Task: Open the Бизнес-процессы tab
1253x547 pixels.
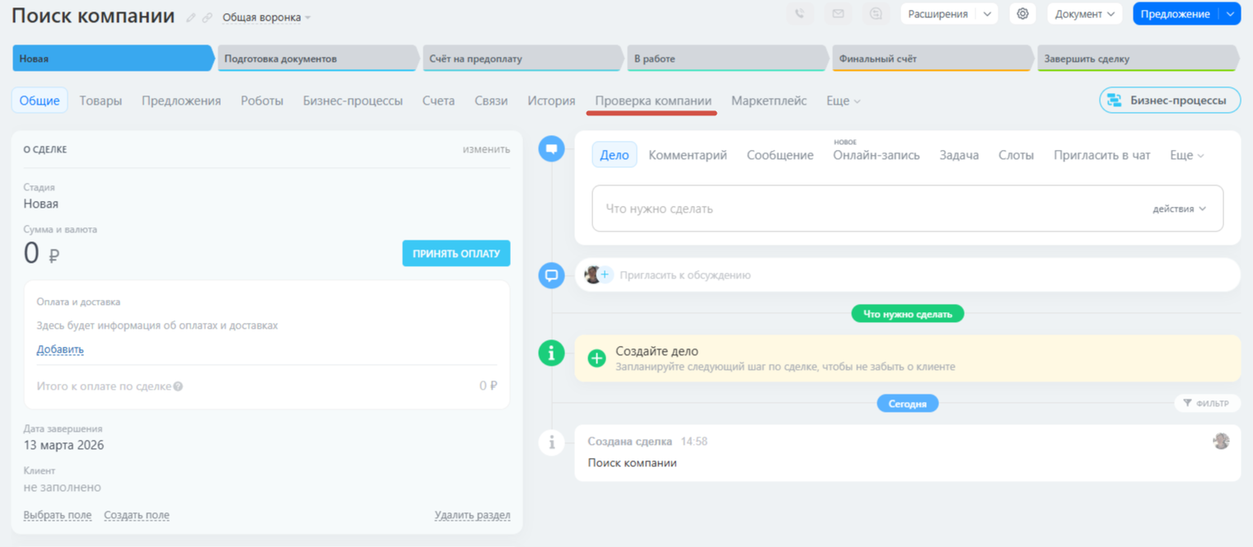Action: pyautogui.click(x=353, y=101)
